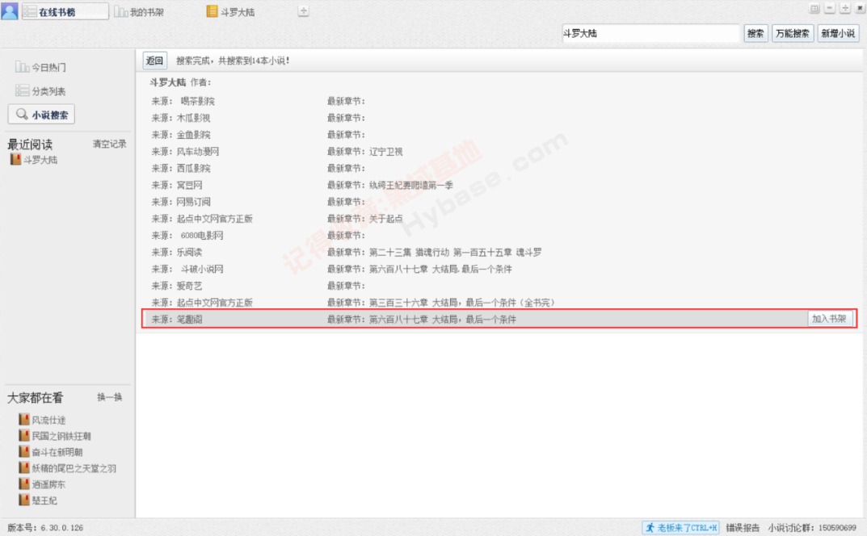The height and width of the screenshot is (536, 867).
Task: Click the 分类列表 list icon
Action: point(22,90)
